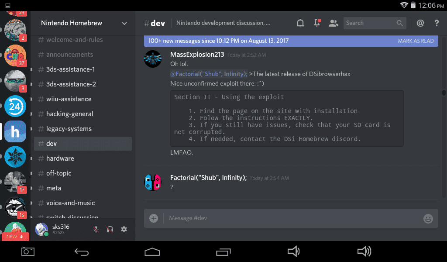Image resolution: width=447 pixels, height=262 pixels.
Task: Click the # dev channel title
Action: tap(155, 24)
